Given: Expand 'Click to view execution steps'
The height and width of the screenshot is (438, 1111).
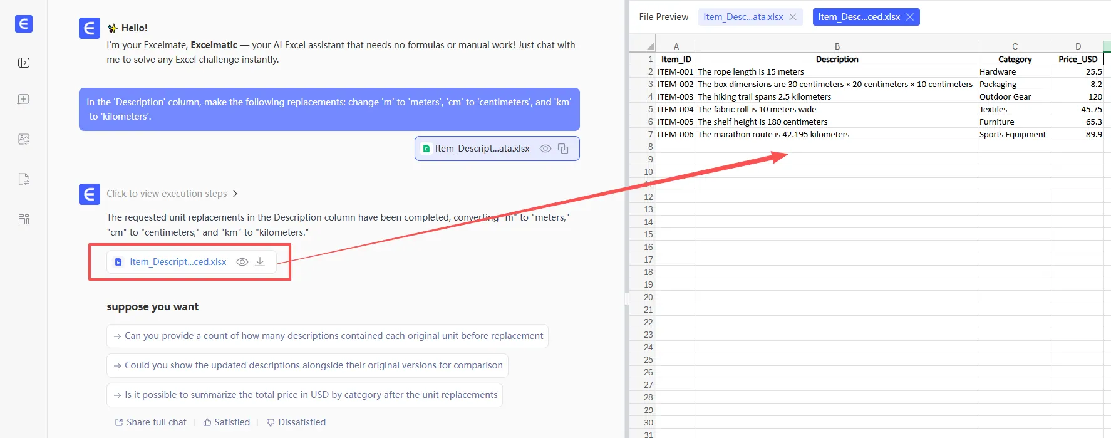Looking at the screenshot, I should pyautogui.click(x=172, y=194).
